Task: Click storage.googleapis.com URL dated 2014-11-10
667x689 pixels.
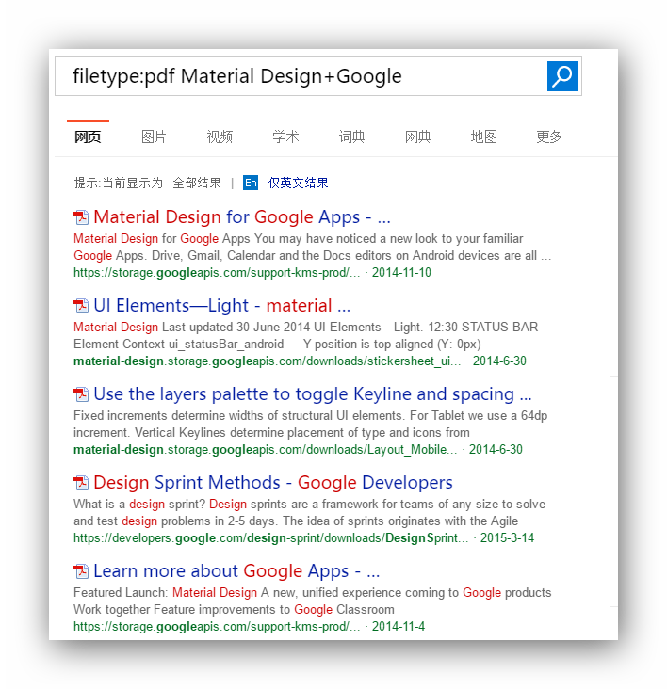Action: [x=217, y=272]
